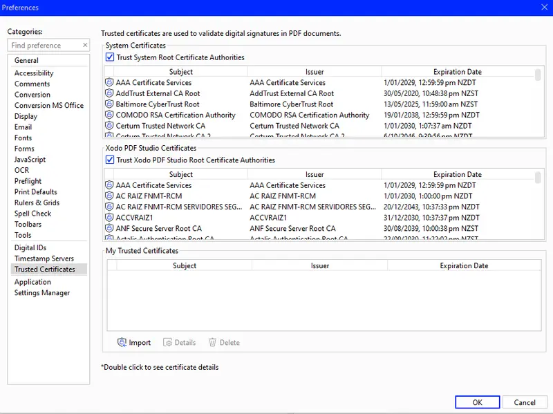Click the Delete trash icon
This screenshot has height=414, width=553.
pos(212,342)
